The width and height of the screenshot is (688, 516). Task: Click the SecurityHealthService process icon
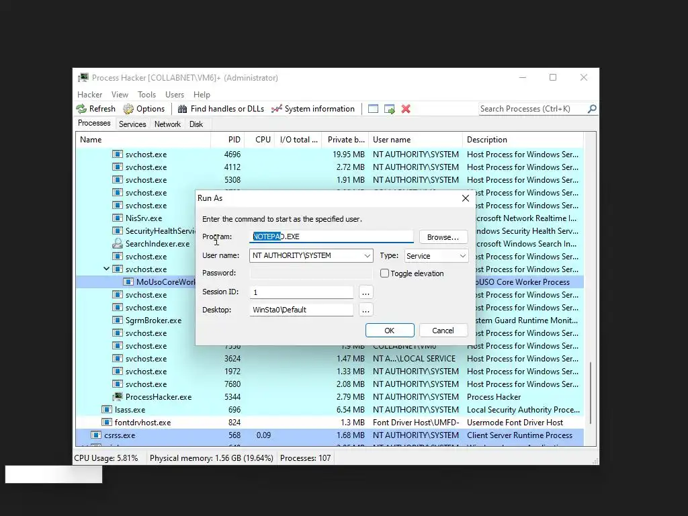117,230
